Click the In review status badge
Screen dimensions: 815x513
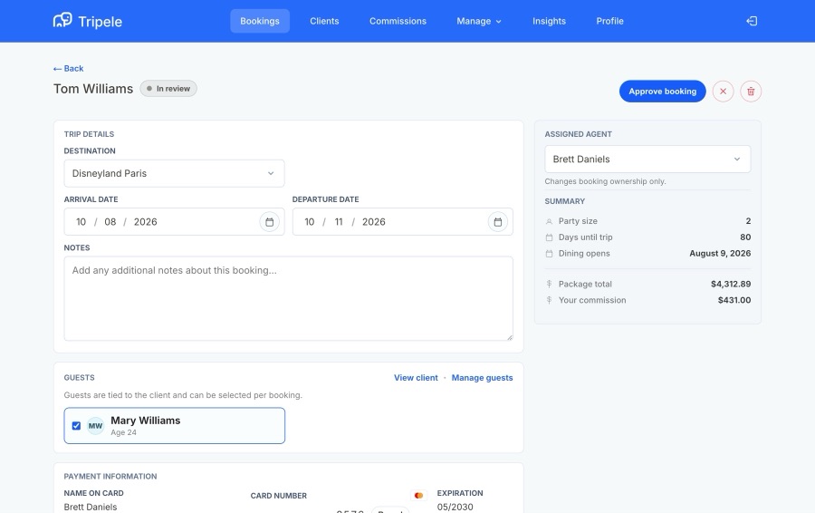(x=168, y=89)
